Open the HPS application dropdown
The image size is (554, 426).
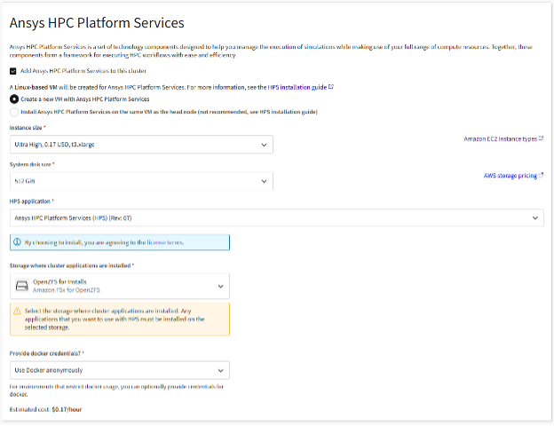pos(277,218)
